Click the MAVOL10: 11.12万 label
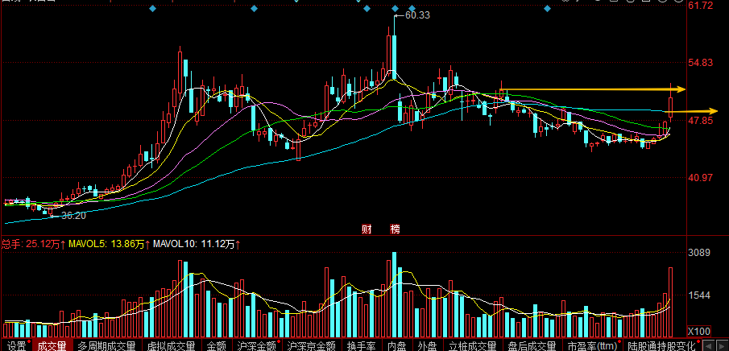Image resolution: width=729 pixels, height=351 pixels. coord(197,244)
